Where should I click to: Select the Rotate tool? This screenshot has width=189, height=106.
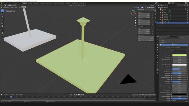(x=2, y=20)
